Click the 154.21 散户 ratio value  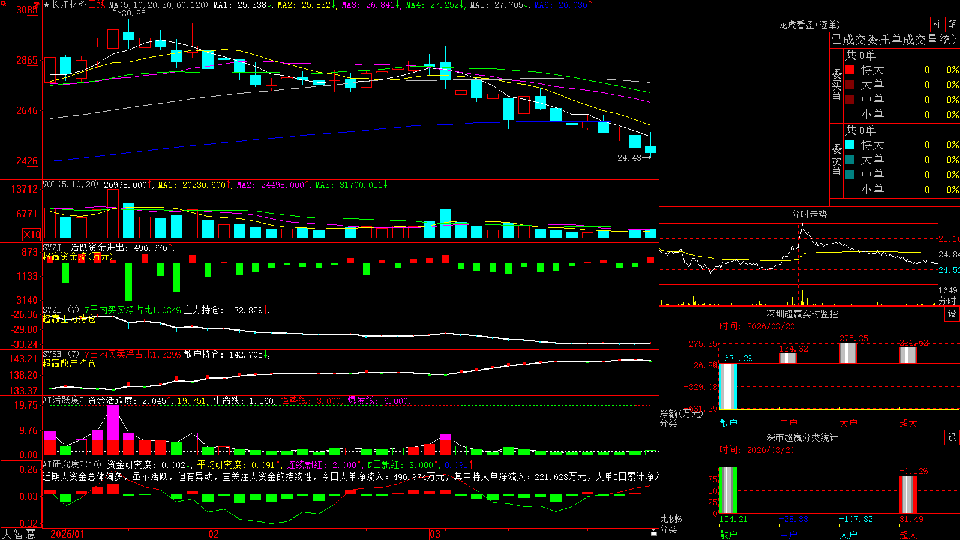coord(733,519)
